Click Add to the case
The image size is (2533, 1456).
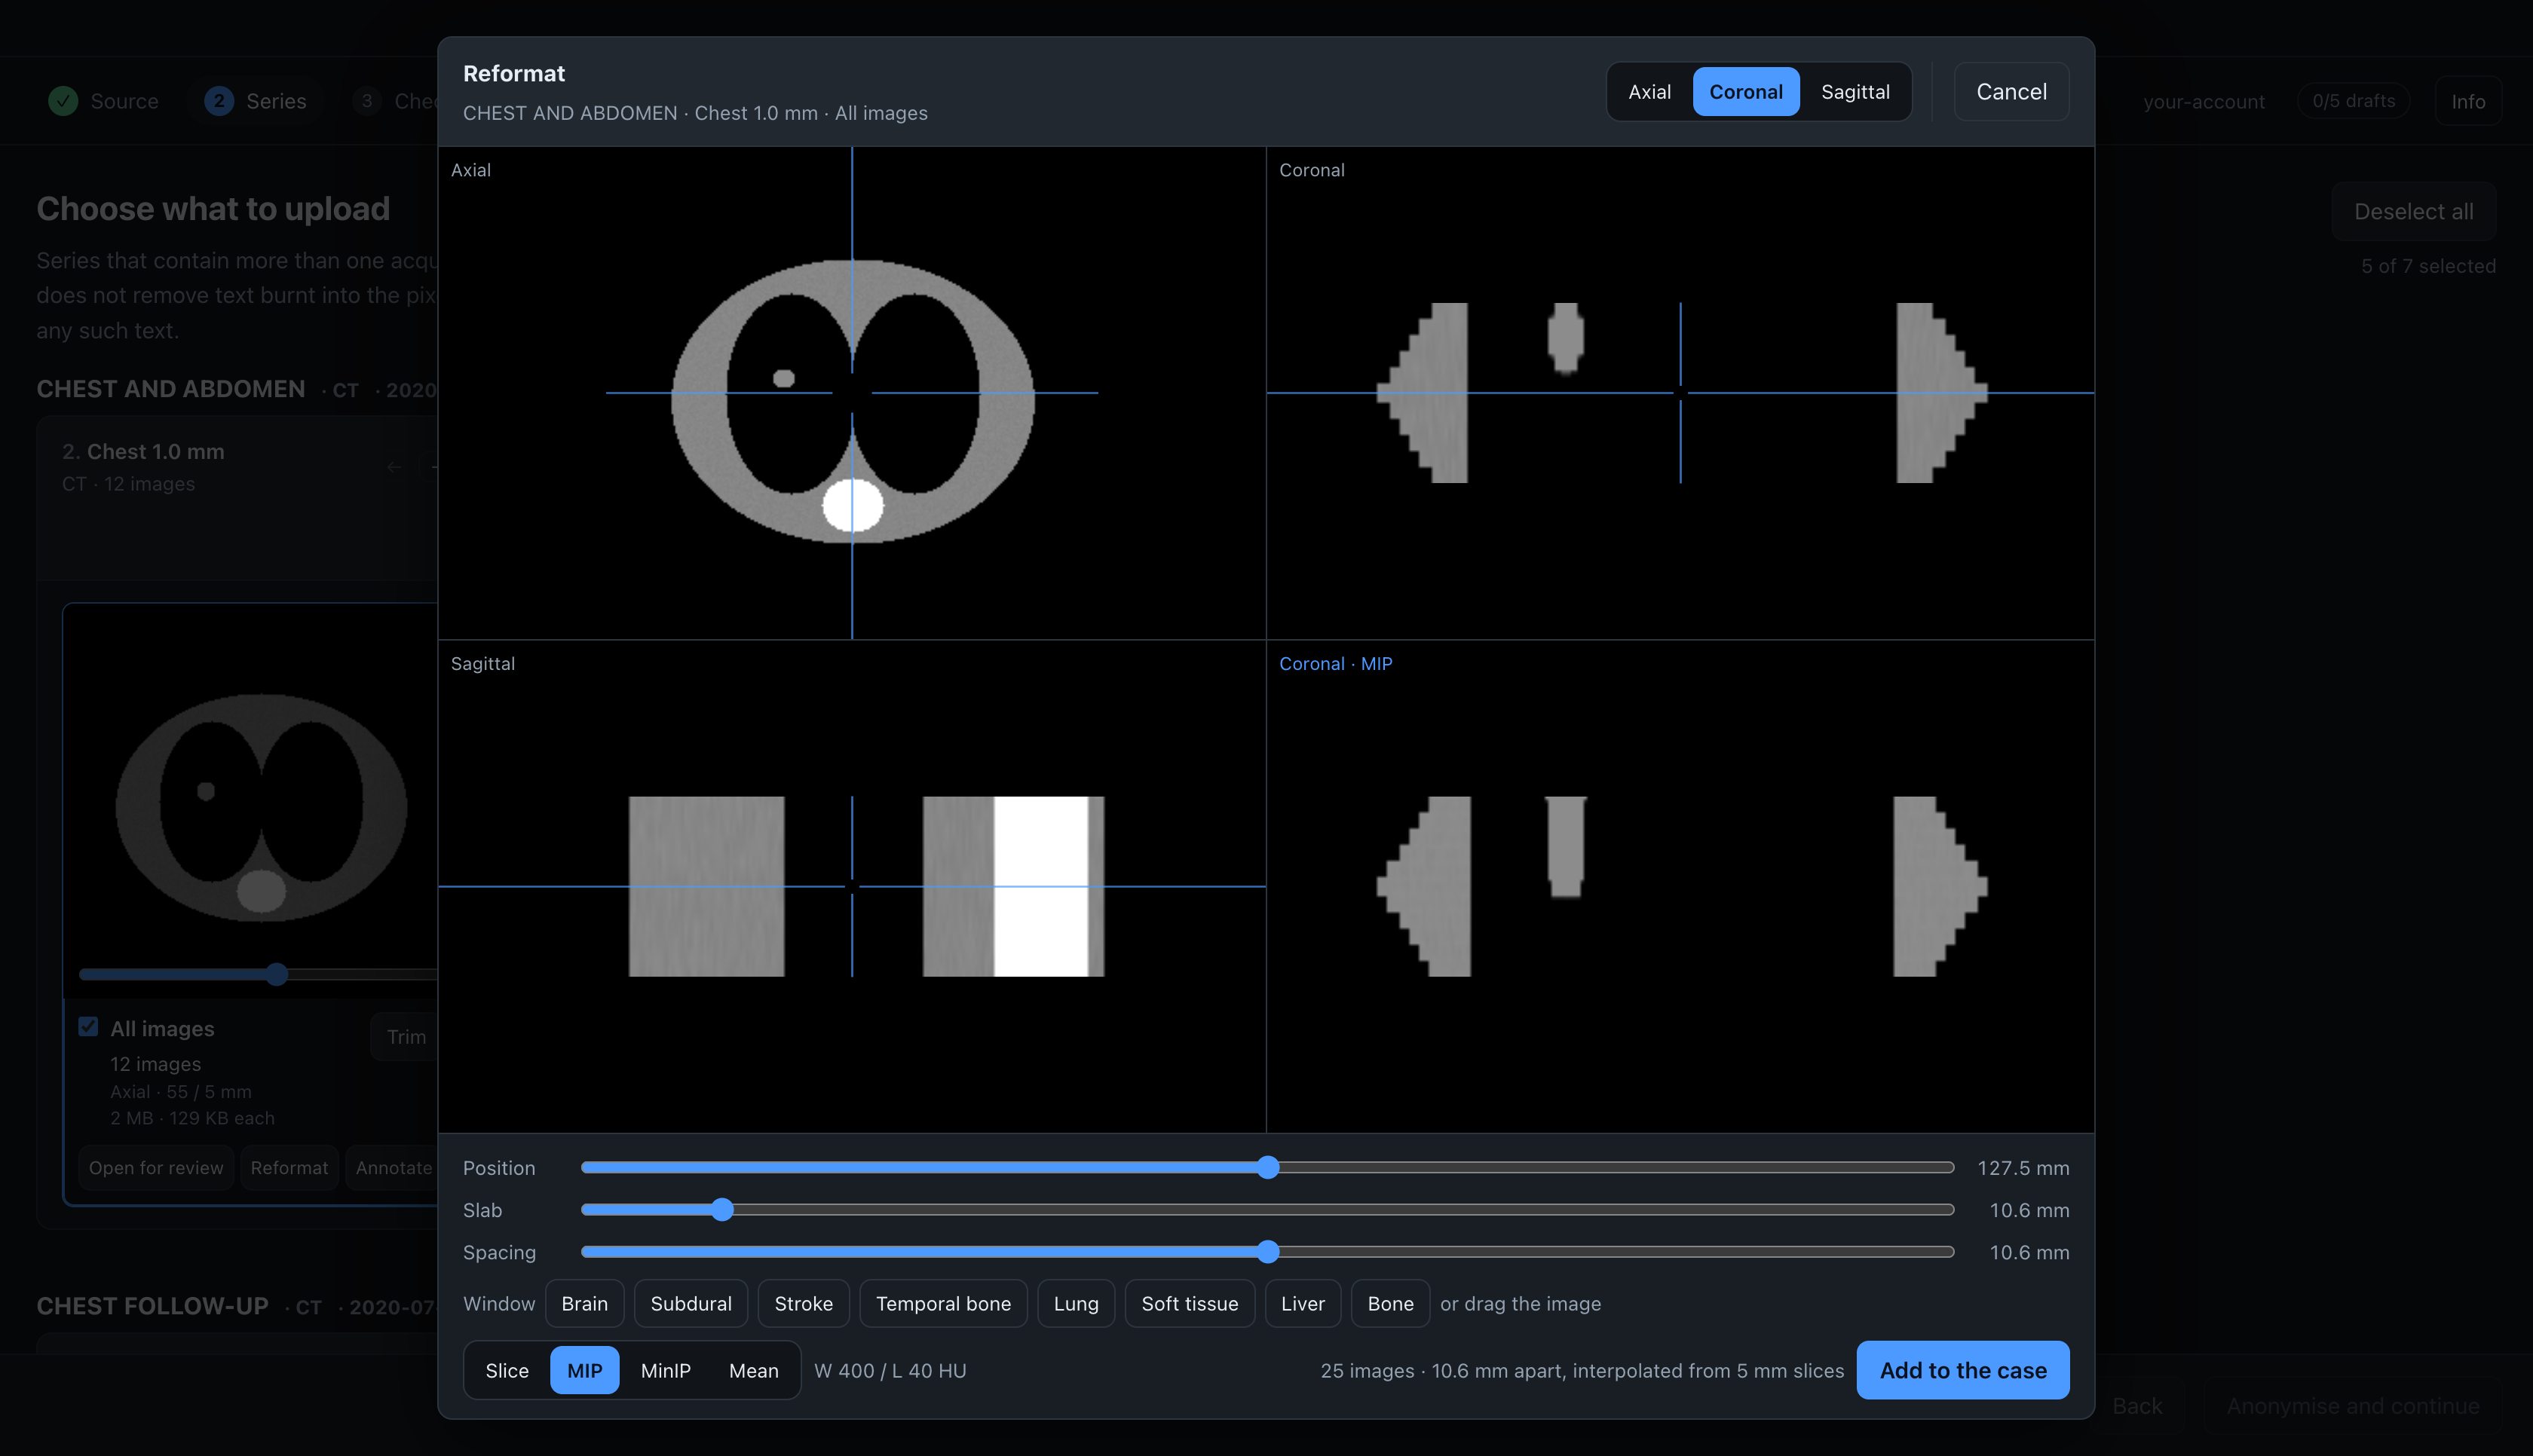click(x=1962, y=1370)
